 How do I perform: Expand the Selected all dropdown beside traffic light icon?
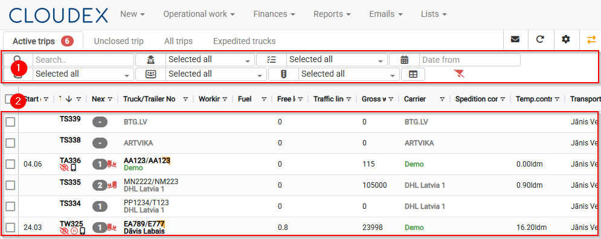click(349, 74)
